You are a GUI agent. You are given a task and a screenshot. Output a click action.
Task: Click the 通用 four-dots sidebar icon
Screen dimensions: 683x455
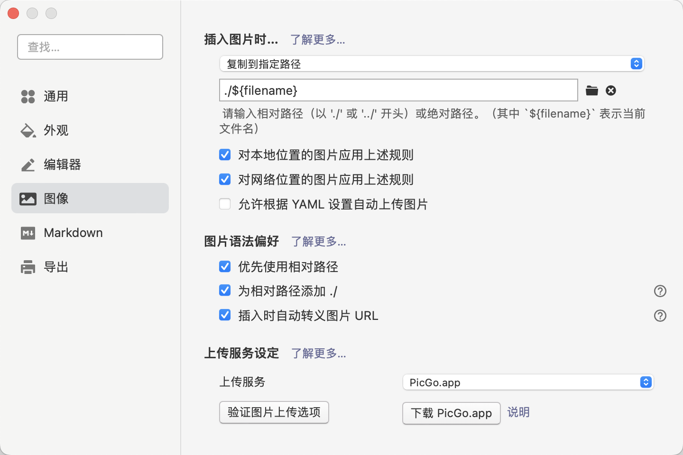(x=28, y=96)
